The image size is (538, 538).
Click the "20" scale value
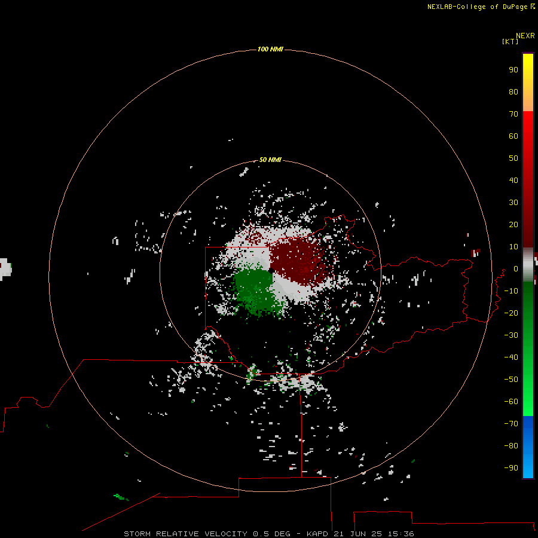coord(513,224)
